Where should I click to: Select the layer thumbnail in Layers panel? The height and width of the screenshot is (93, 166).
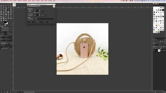pos(159,51)
